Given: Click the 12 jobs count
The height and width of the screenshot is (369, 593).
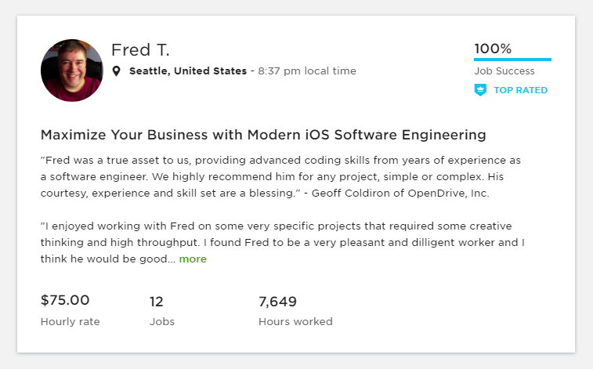Looking at the screenshot, I should [x=156, y=301].
